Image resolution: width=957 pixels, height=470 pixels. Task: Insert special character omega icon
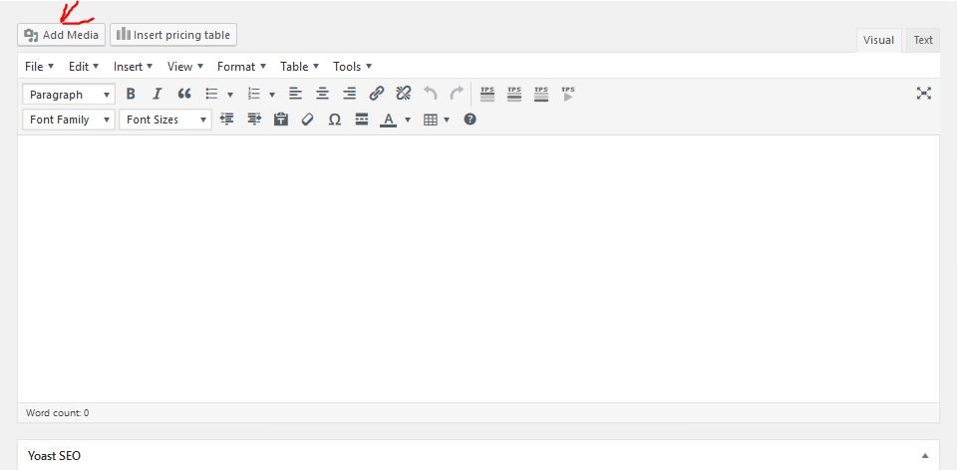point(335,119)
